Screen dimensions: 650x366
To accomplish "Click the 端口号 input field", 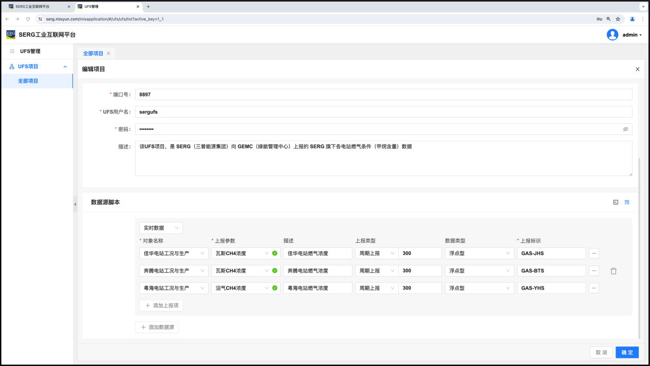I will coord(383,94).
